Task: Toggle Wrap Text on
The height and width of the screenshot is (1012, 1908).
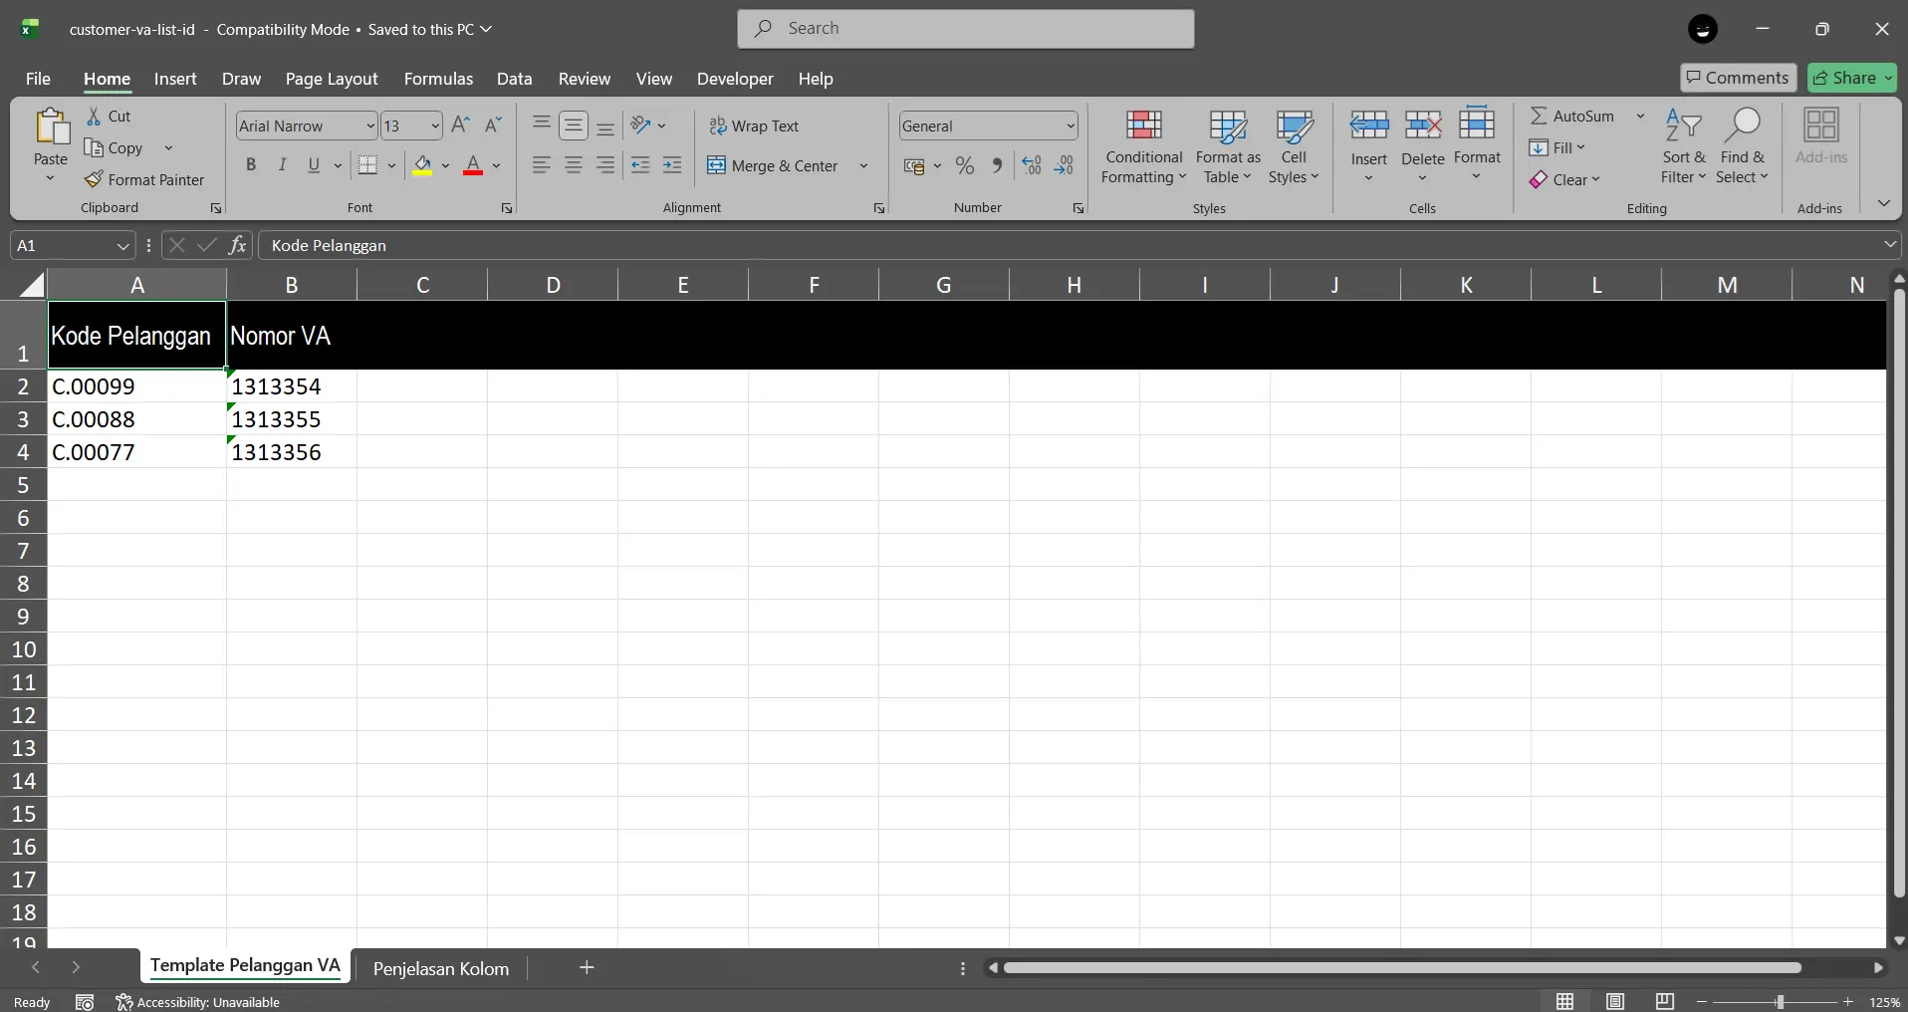Action: click(x=754, y=126)
